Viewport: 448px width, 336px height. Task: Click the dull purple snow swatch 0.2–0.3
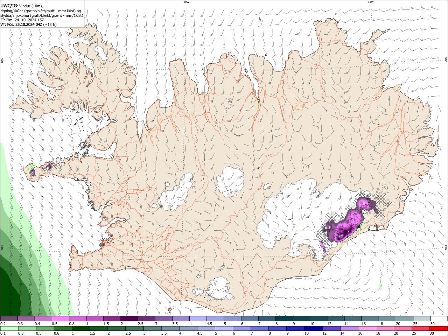[9, 319]
